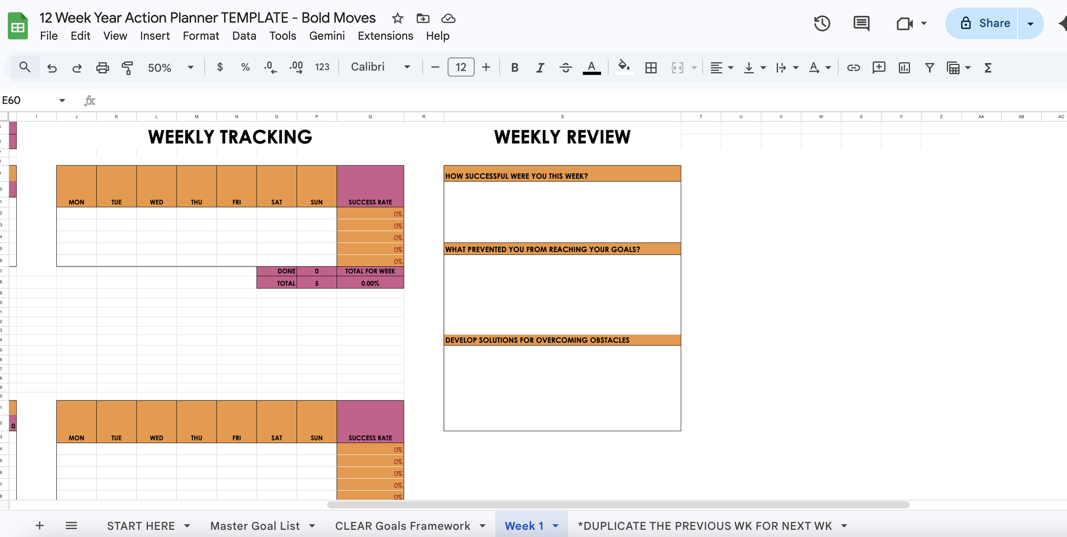This screenshot has width=1067, height=537.
Task: Toggle italic formatting
Action: tap(540, 67)
